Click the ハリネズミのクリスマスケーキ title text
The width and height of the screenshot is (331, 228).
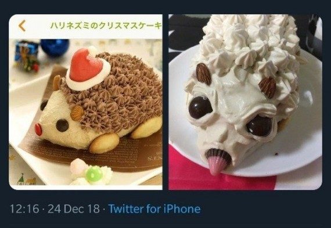tap(106, 26)
